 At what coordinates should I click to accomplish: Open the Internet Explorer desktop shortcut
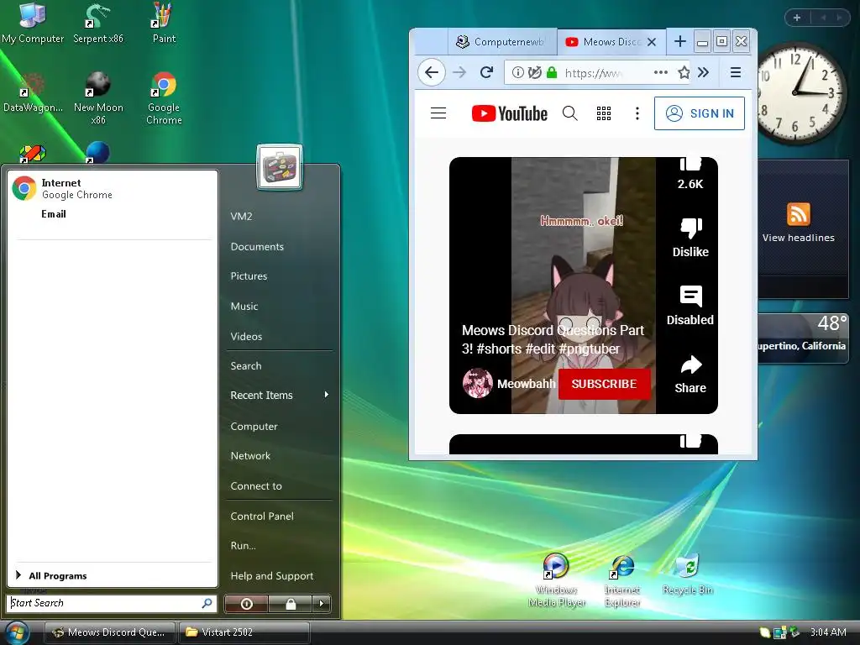click(x=622, y=580)
